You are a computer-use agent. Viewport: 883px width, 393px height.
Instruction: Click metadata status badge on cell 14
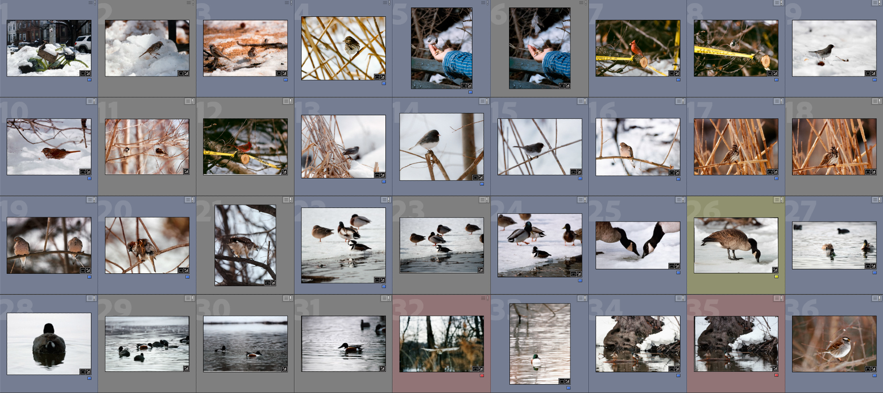point(483,101)
